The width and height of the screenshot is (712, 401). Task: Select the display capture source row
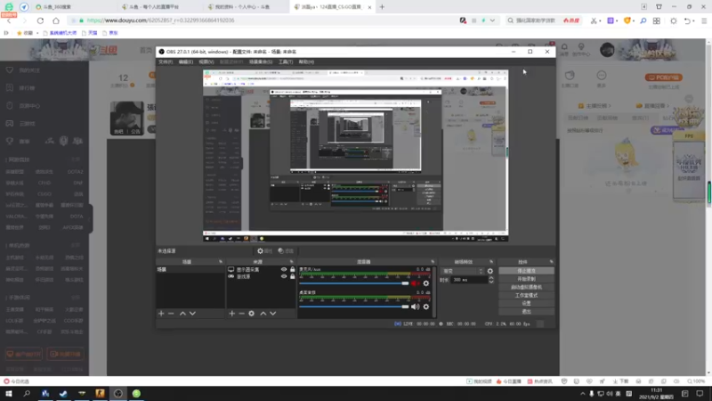coord(261,270)
